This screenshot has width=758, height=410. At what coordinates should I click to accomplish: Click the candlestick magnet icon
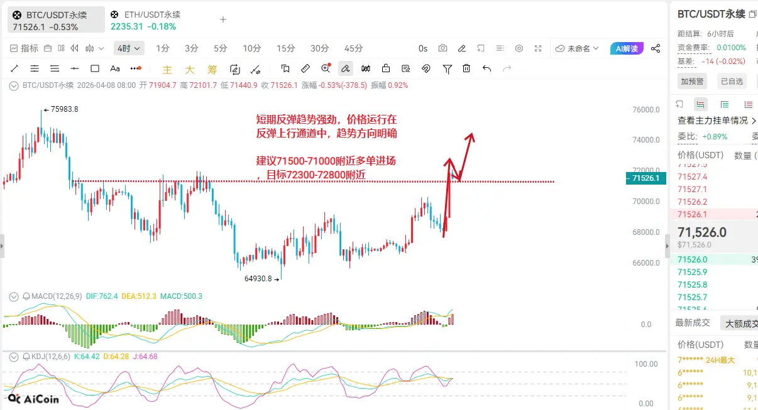point(366,68)
